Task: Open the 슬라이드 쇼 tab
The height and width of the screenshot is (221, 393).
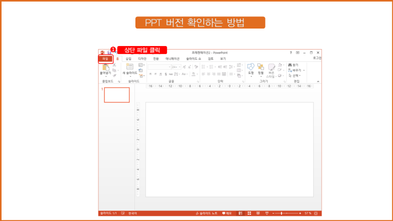Action: pos(194,59)
